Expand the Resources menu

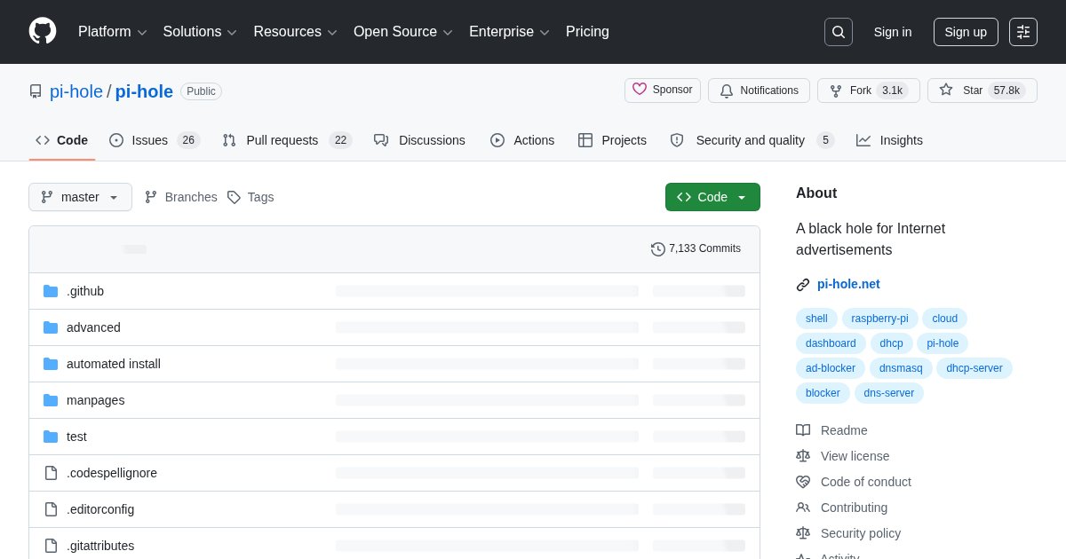pyautogui.click(x=296, y=32)
